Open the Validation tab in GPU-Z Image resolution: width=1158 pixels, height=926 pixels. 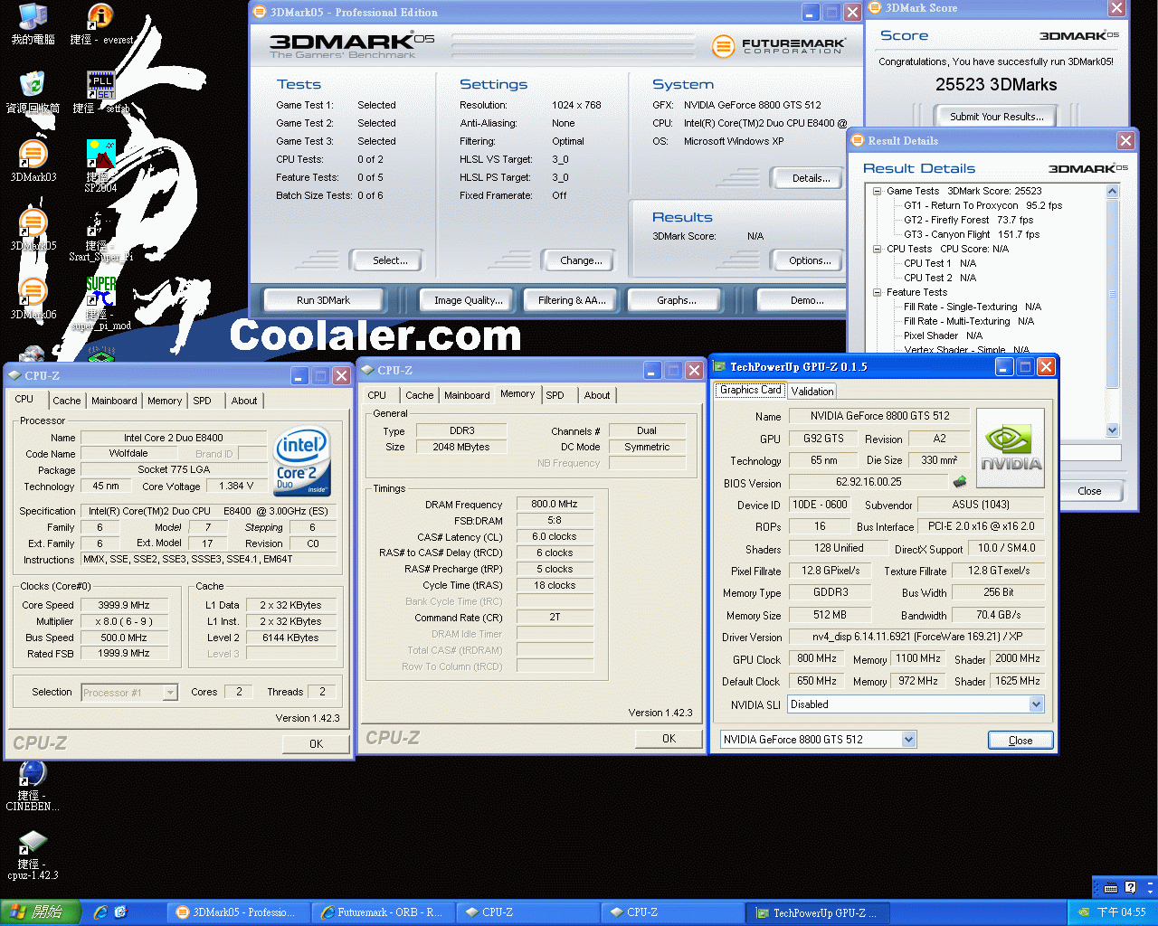pos(812,392)
